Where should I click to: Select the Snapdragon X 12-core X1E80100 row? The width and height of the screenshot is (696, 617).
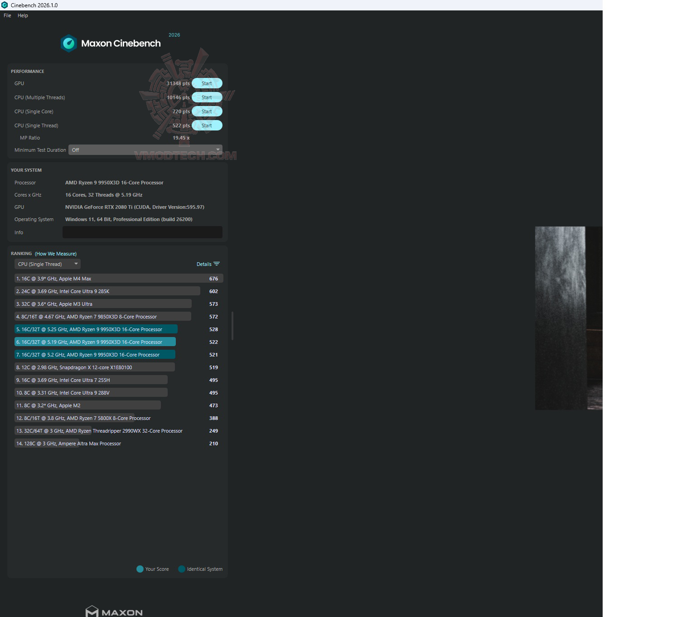[x=119, y=367]
